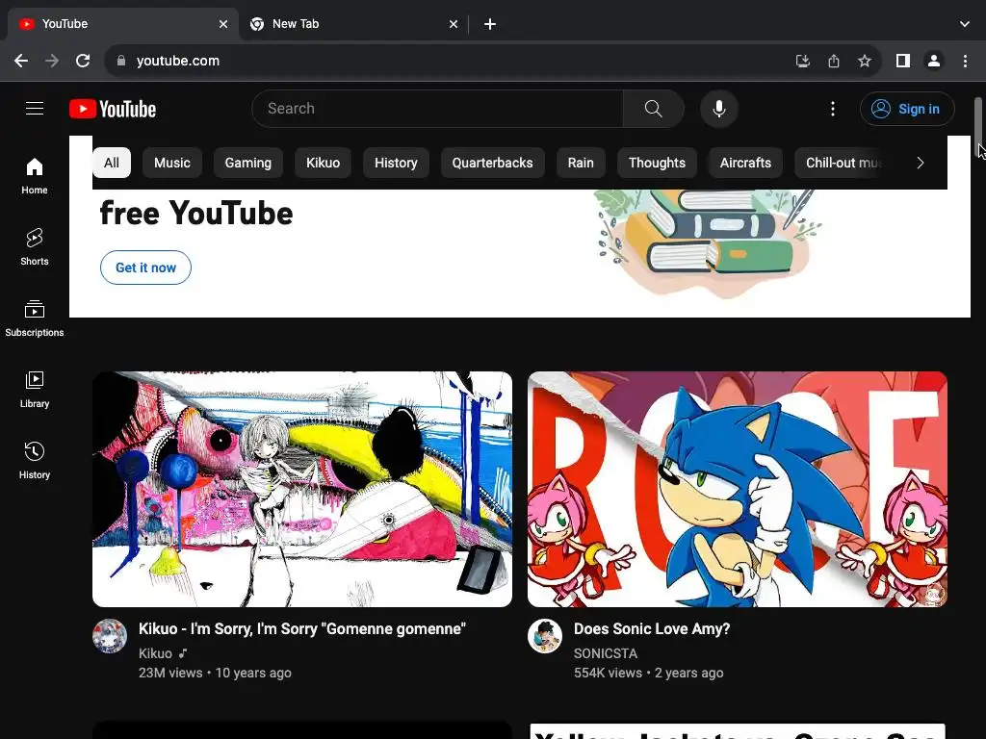Viewport: 986px width, 739px height.
Task: Bookmark this page with the star icon
Action: pos(865,61)
